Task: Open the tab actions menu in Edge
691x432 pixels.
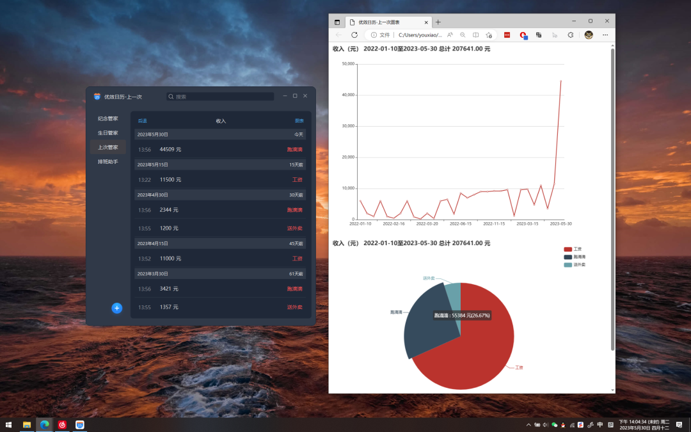Action: (x=337, y=22)
